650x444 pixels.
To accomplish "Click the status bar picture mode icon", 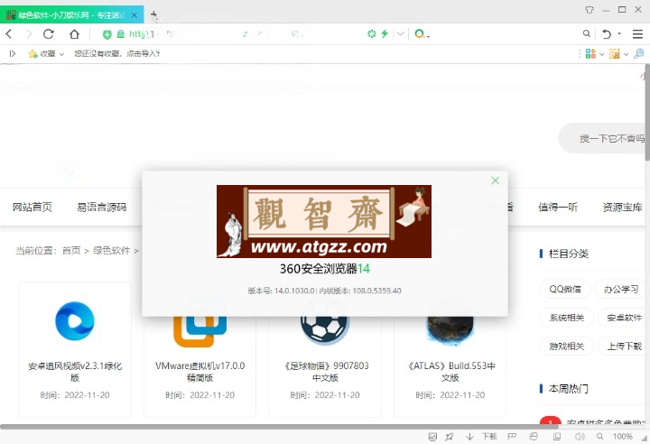I will (x=432, y=437).
